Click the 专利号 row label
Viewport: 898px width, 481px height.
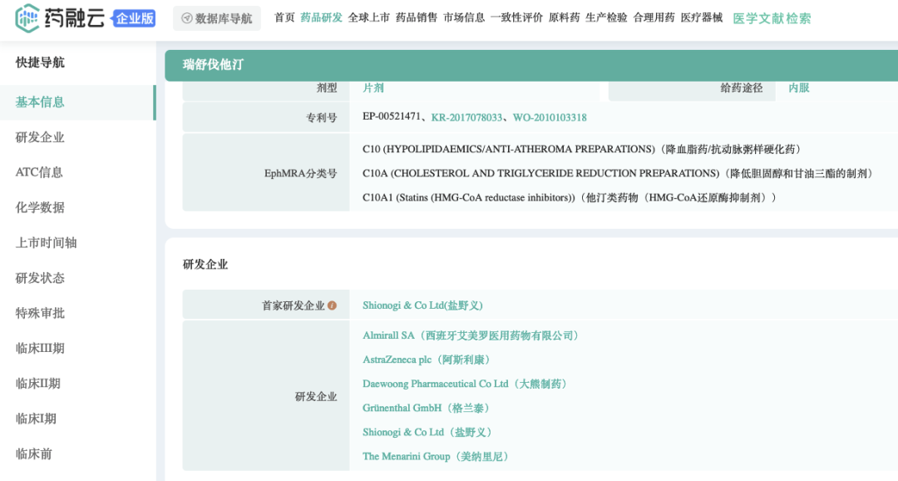pyautogui.click(x=321, y=117)
